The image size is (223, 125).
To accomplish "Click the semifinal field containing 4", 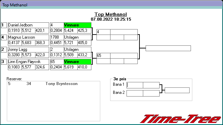I will point(103,32).
